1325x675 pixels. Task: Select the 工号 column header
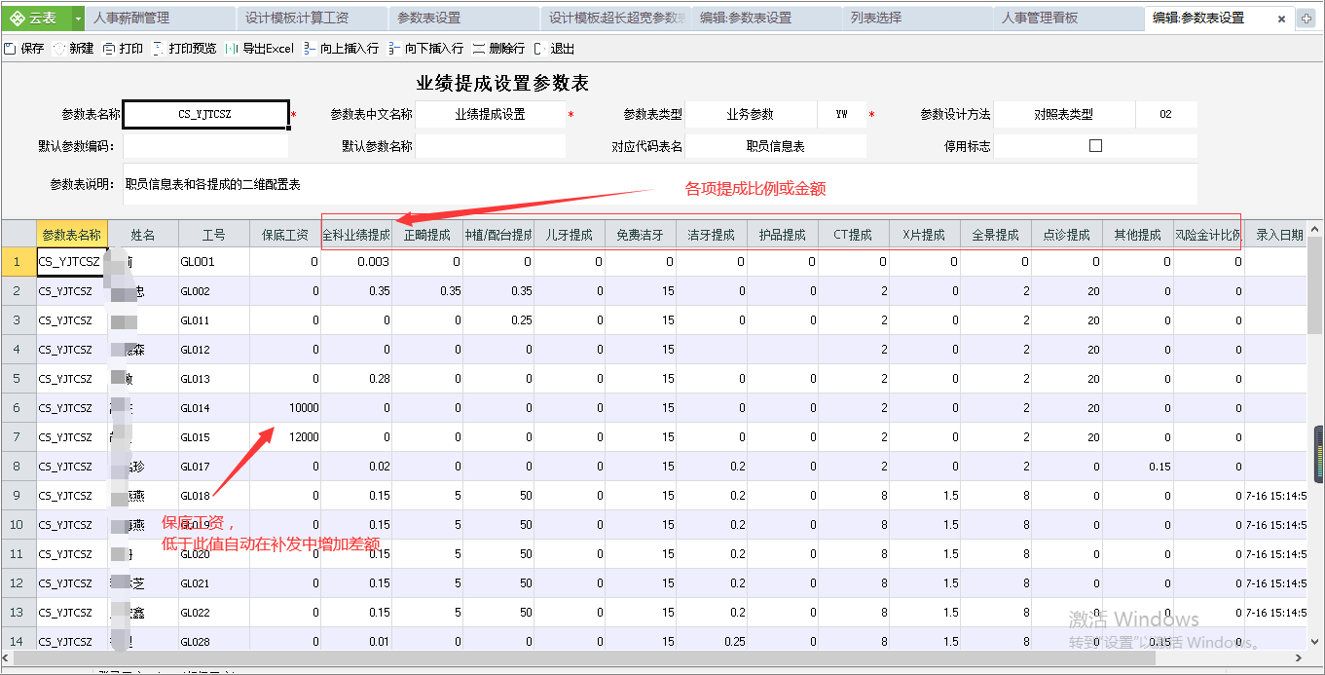point(214,235)
